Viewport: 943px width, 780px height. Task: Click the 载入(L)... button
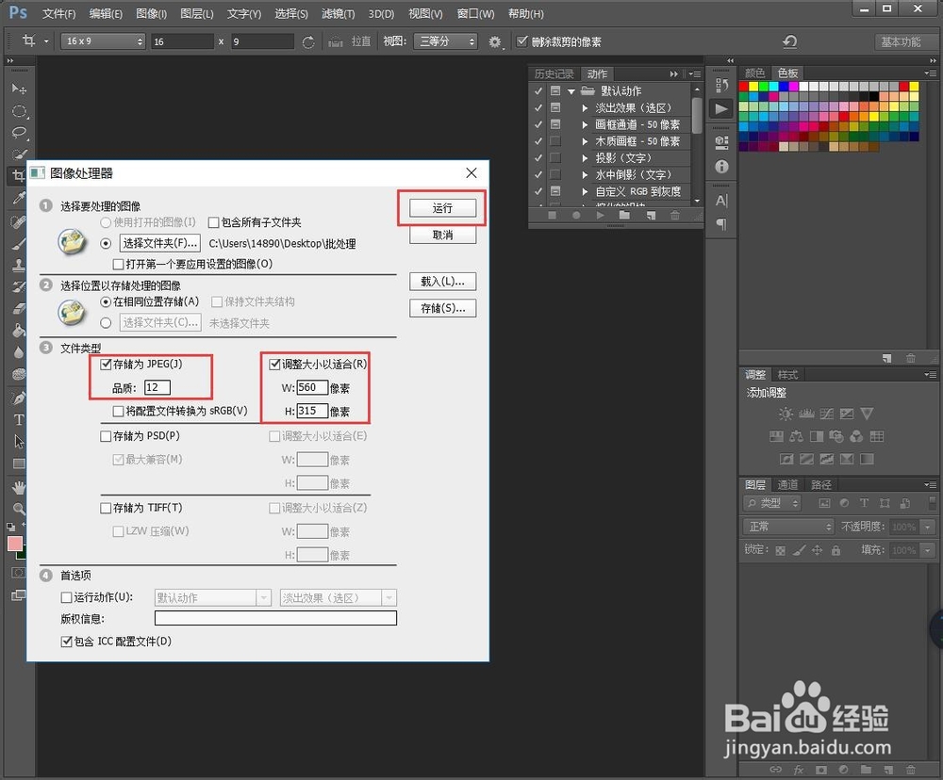tap(442, 282)
